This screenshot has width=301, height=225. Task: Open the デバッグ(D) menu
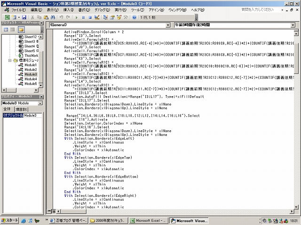coord(103,10)
